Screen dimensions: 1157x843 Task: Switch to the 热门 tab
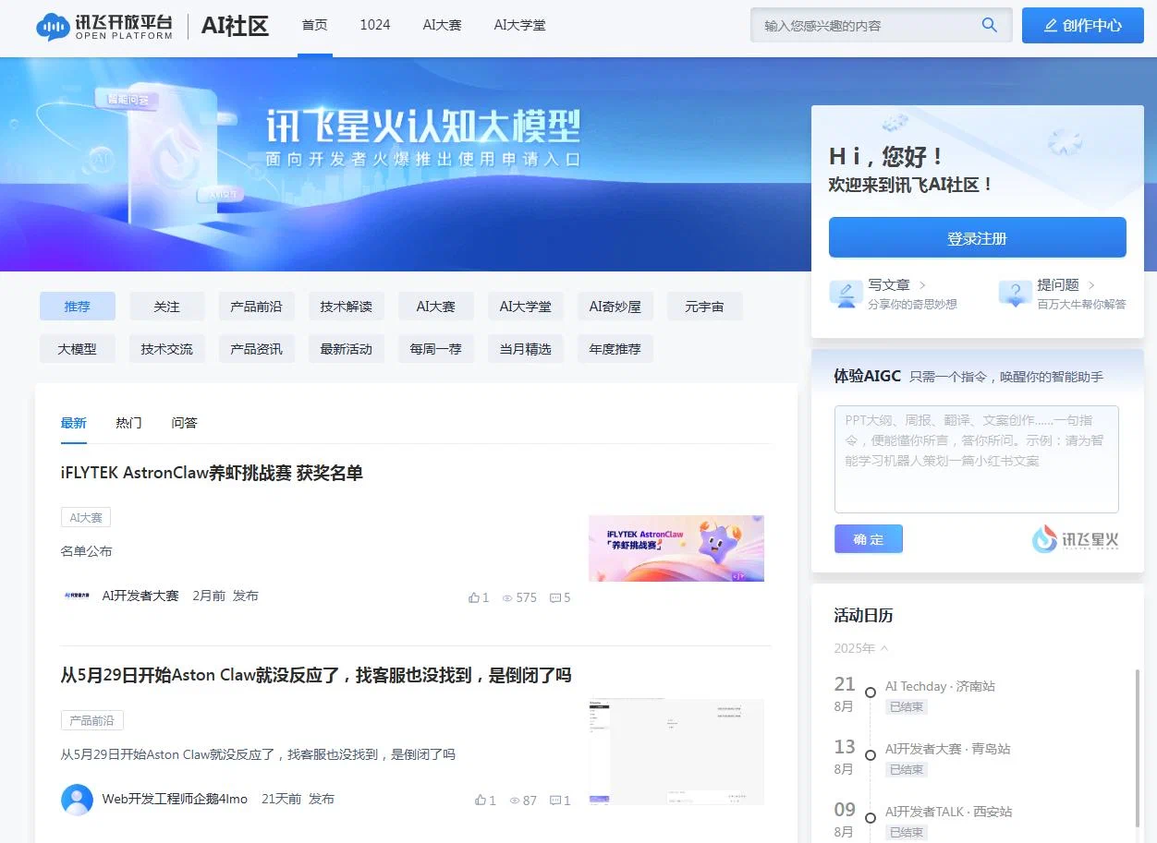tap(128, 423)
